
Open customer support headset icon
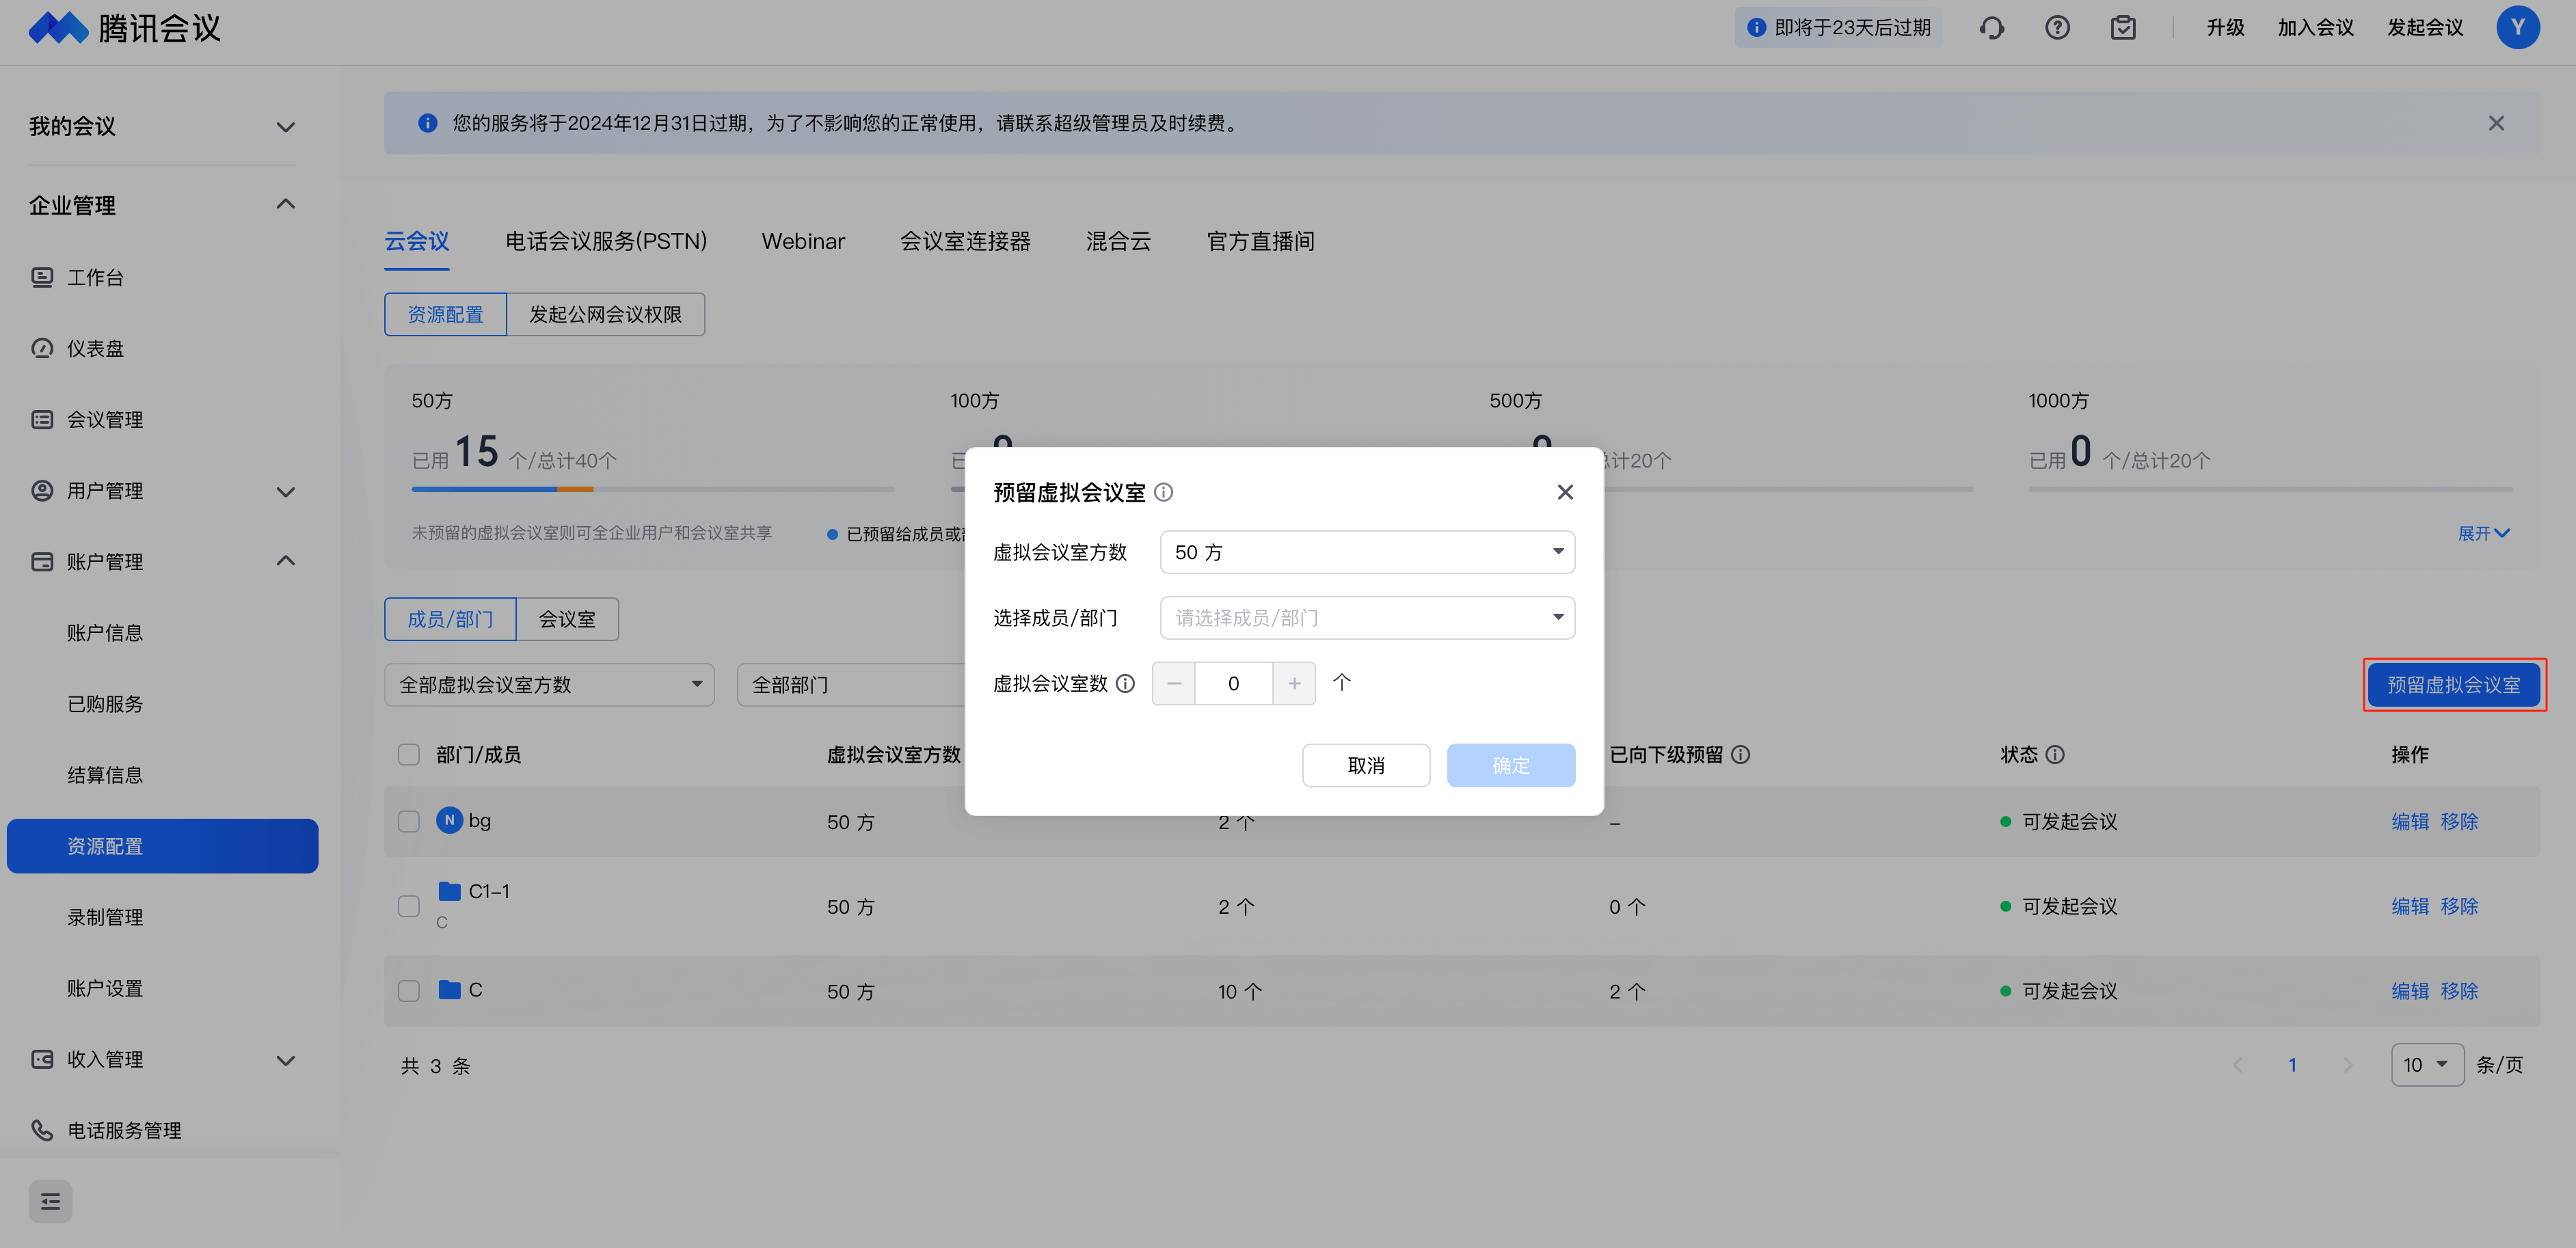click(1991, 28)
